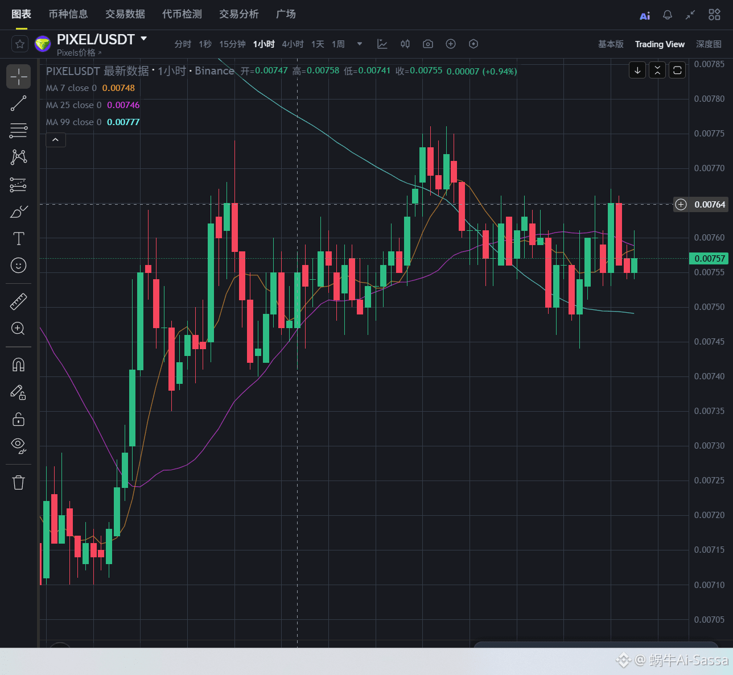733x675 pixels.
Task: Open the layout grid icon
Action: pyautogui.click(x=714, y=15)
